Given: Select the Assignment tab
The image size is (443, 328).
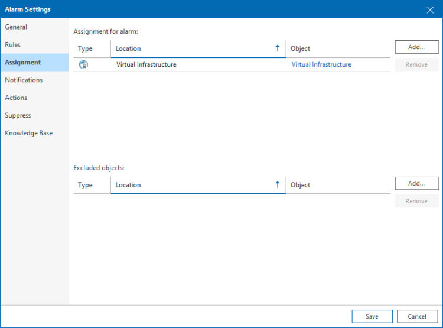Looking at the screenshot, I should [23, 63].
